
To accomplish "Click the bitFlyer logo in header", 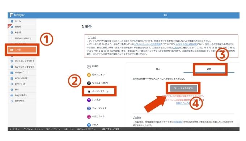I will [17, 15].
